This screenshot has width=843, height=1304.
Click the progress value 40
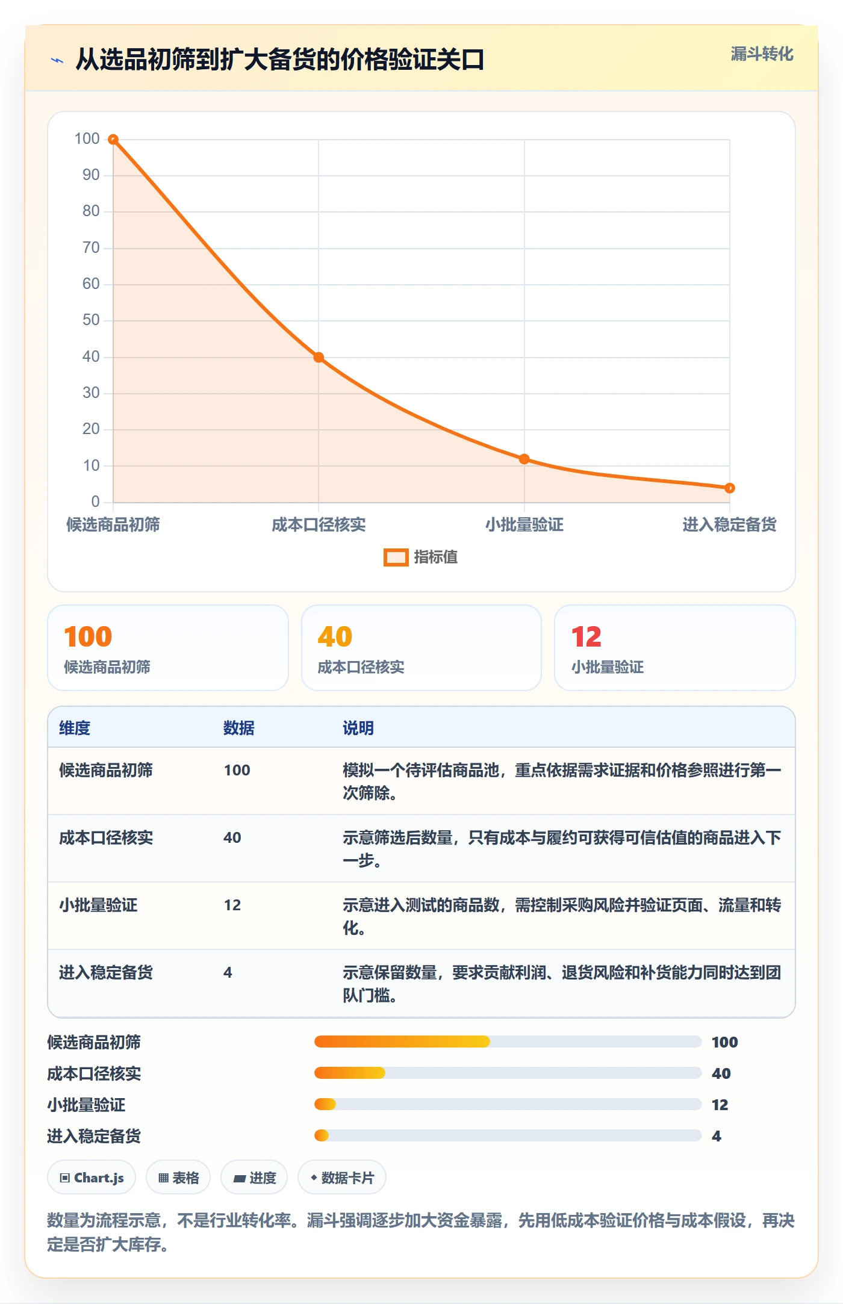click(x=721, y=1074)
